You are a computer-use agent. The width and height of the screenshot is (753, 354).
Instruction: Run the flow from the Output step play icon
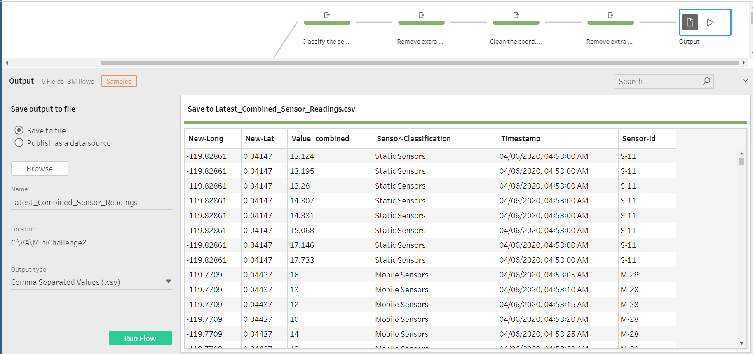point(710,22)
